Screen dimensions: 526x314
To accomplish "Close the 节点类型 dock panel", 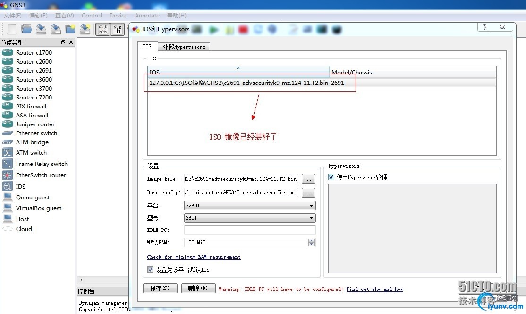I will 71,42.
